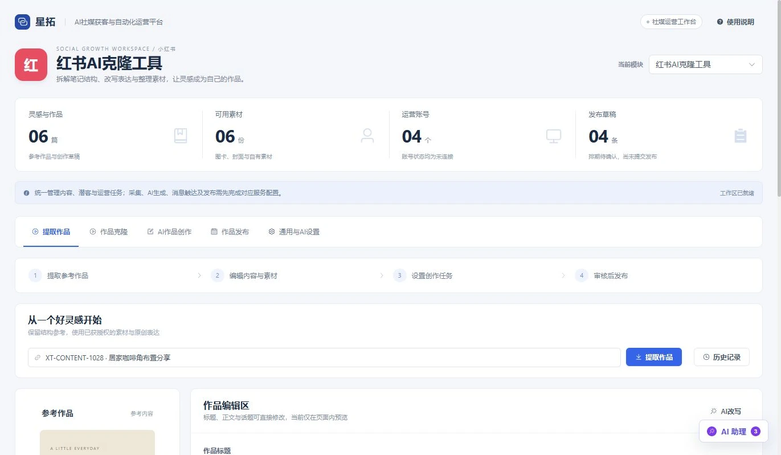Switch to the 提取作品 tab
Viewport: 781px width, 455px height.
tap(51, 232)
